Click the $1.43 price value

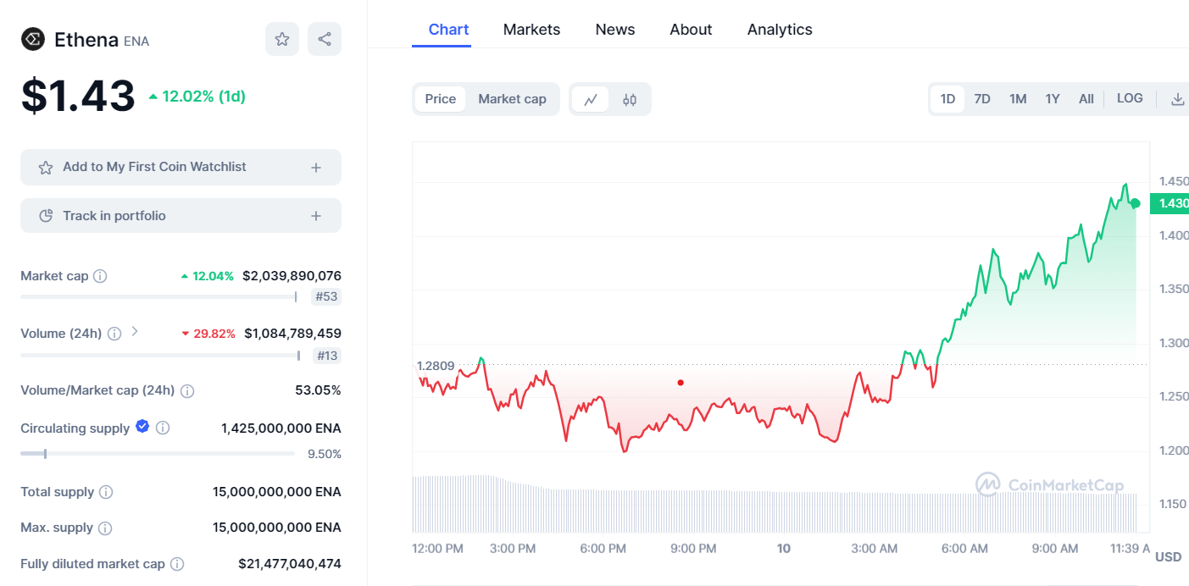[78, 96]
